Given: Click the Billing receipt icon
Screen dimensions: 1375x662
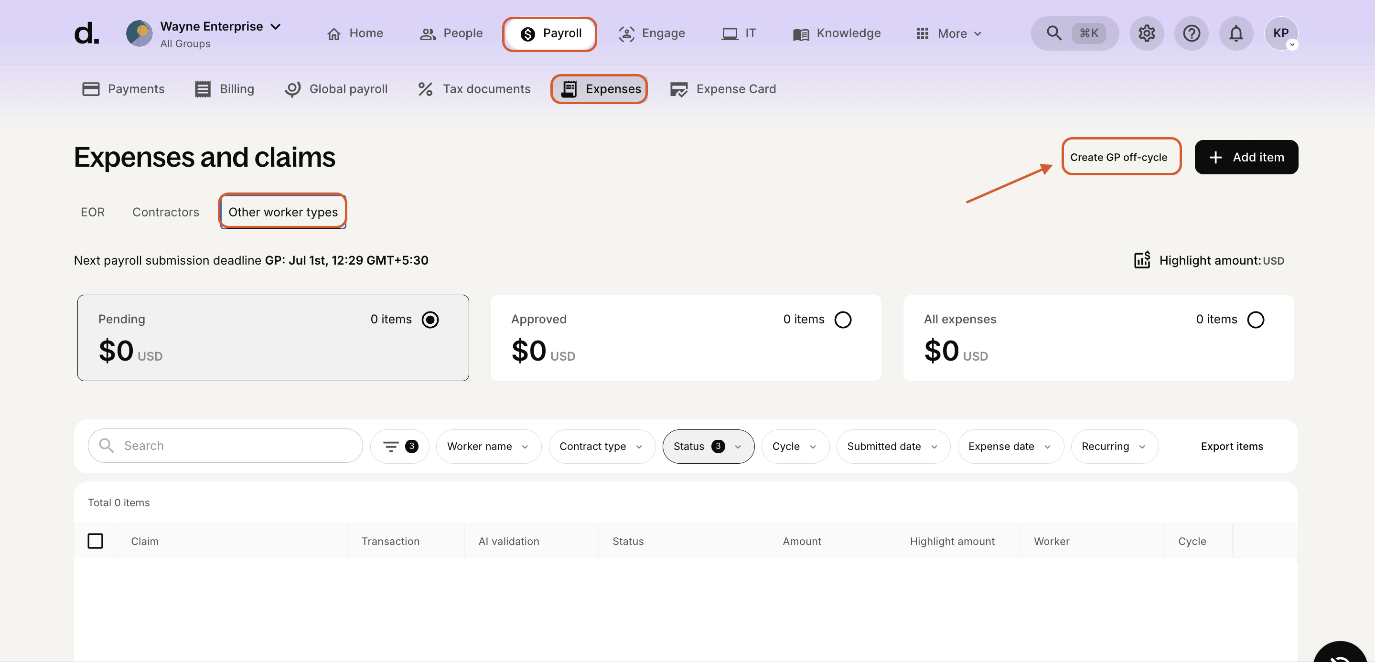Looking at the screenshot, I should pos(203,88).
